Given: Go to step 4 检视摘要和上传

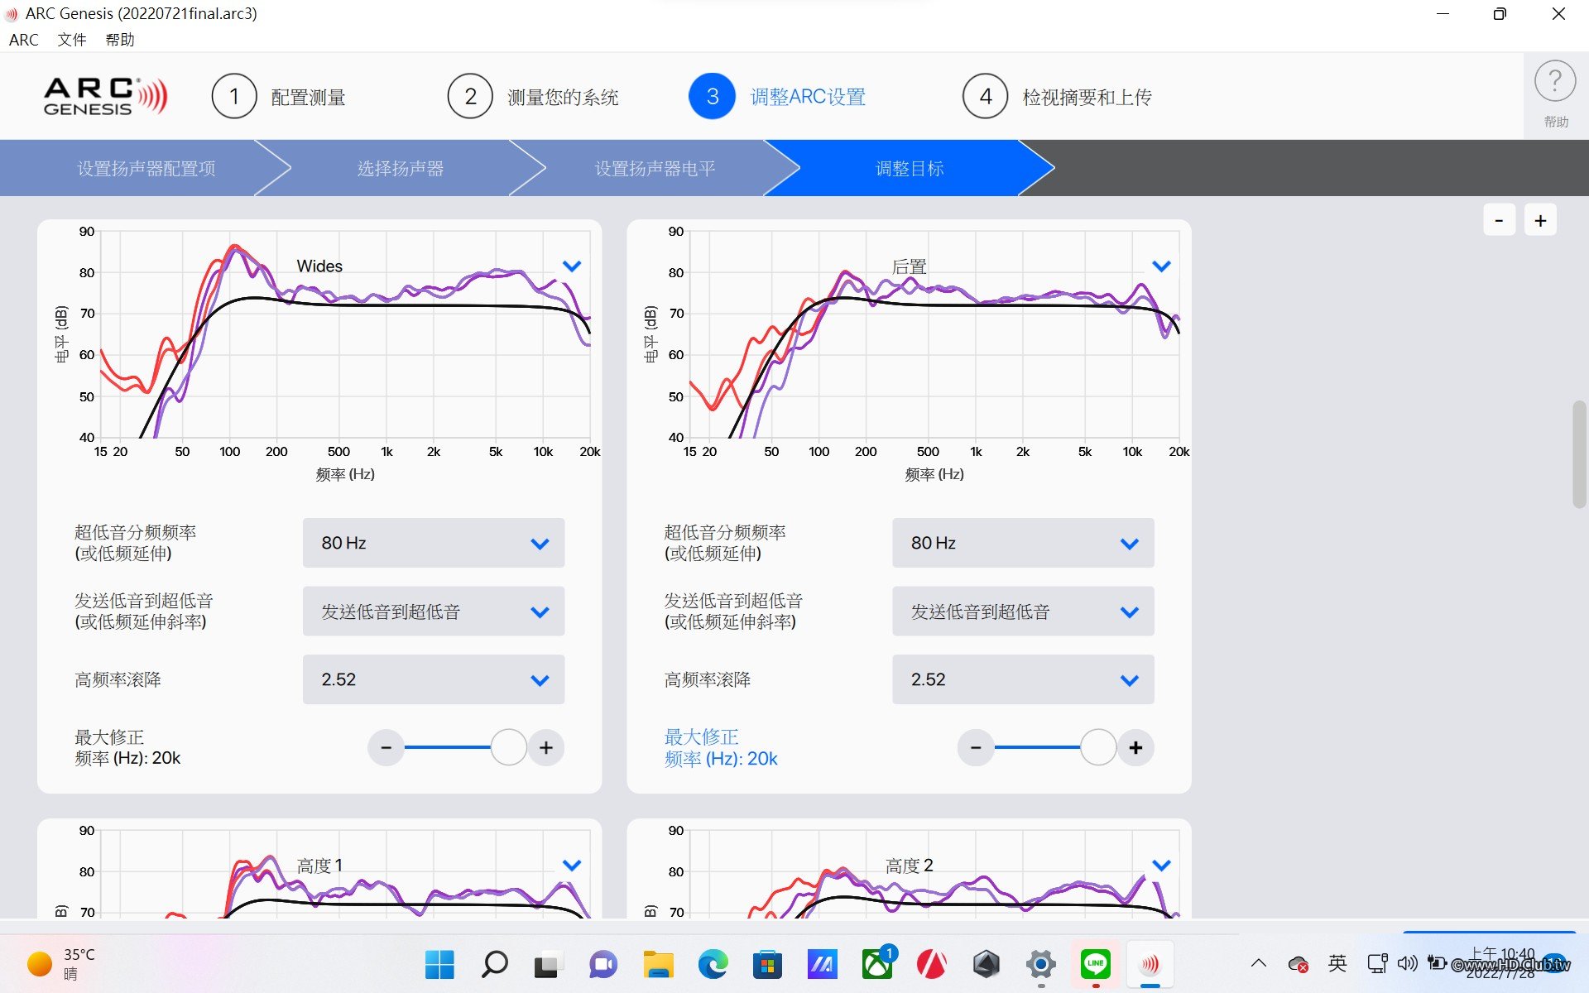Looking at the screenshot, I should (1057, 97).
